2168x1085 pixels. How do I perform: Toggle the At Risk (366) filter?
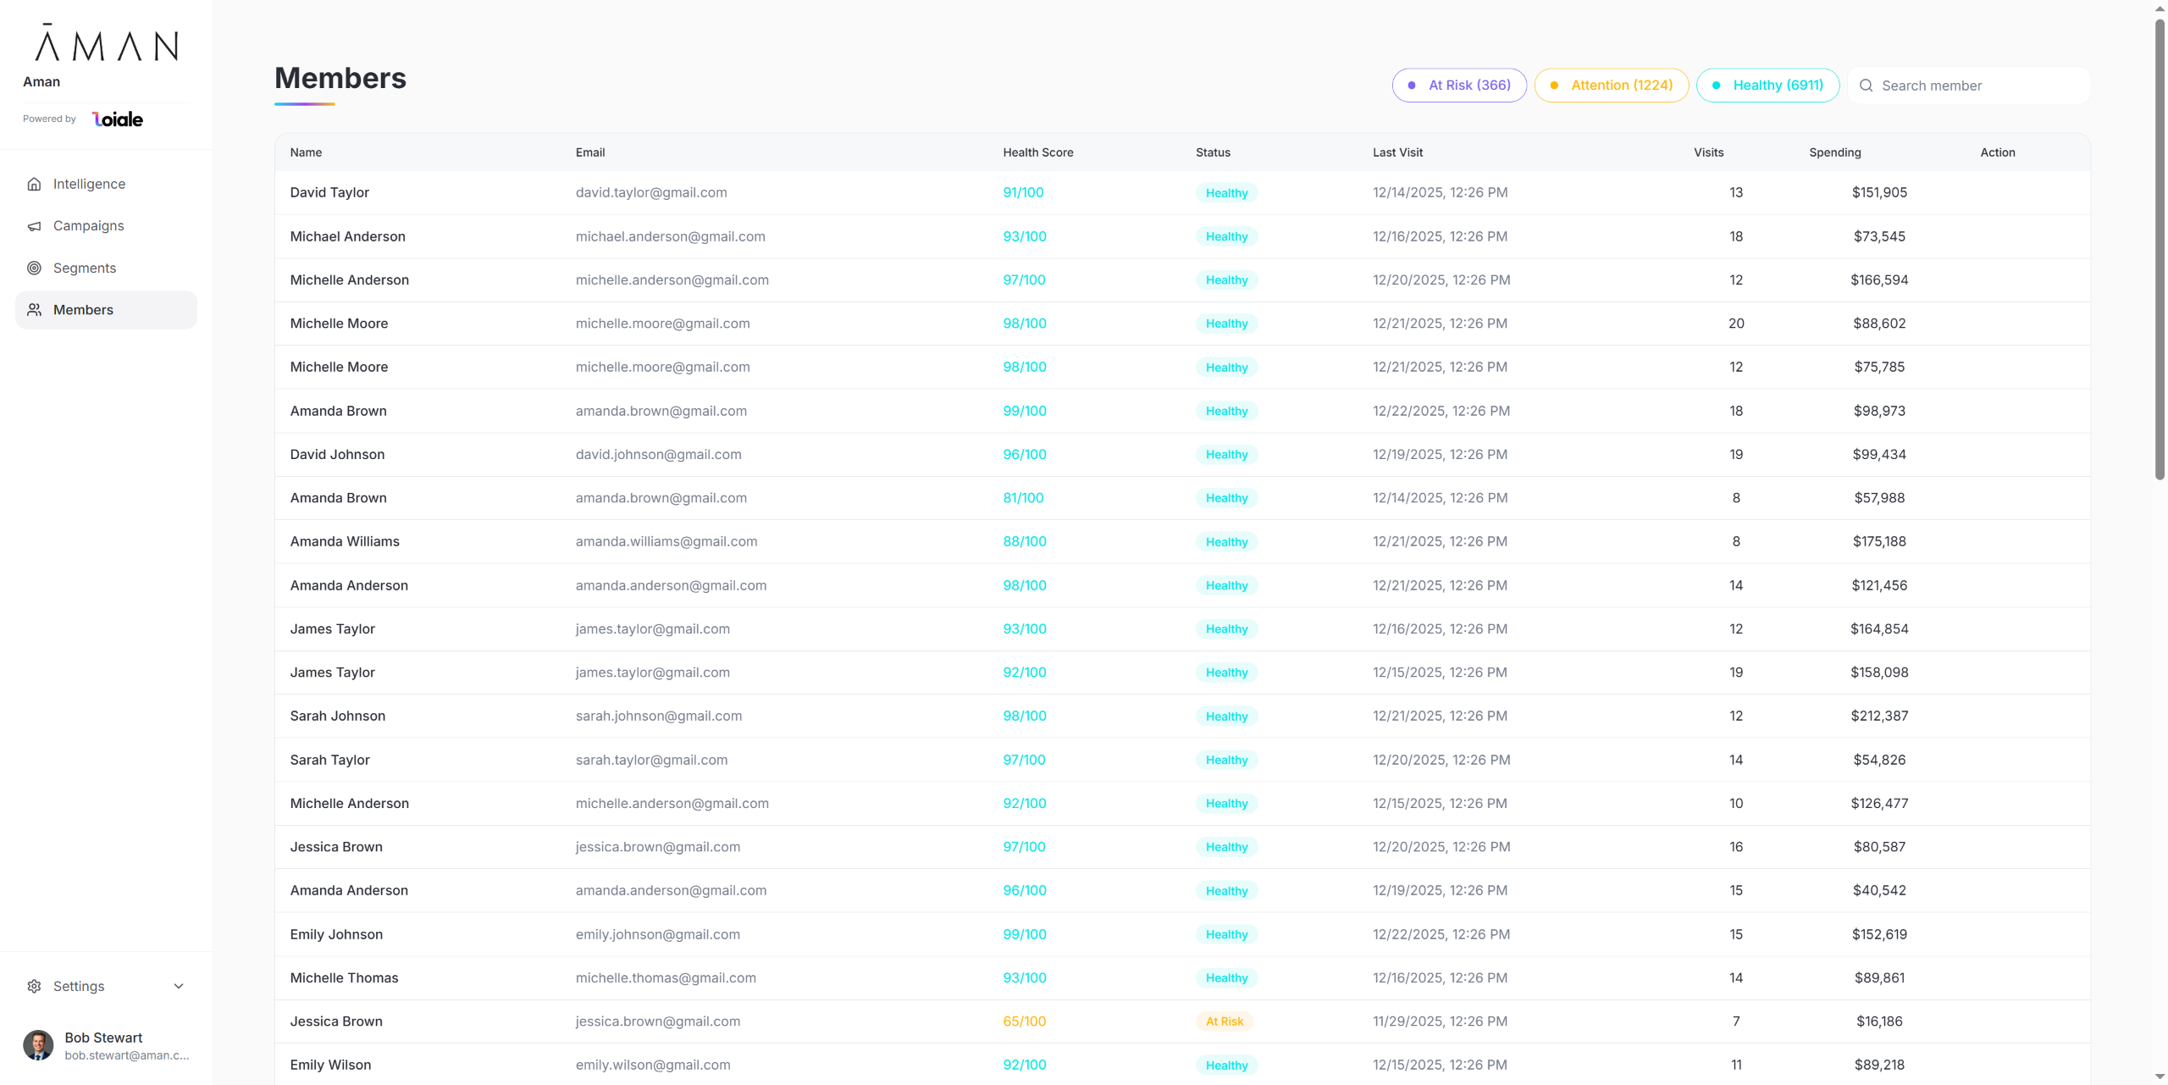tap(1459, 86)
